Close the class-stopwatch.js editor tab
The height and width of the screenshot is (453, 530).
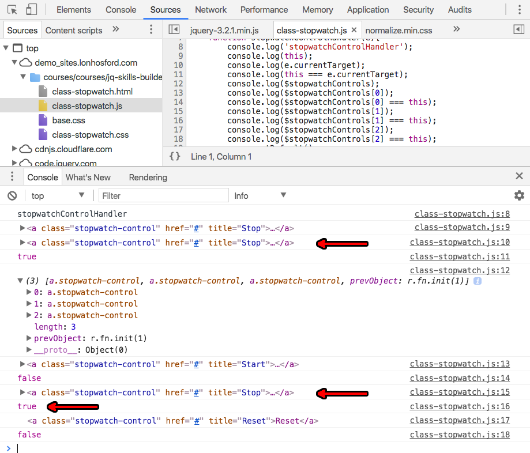click(x=354, y=30)
